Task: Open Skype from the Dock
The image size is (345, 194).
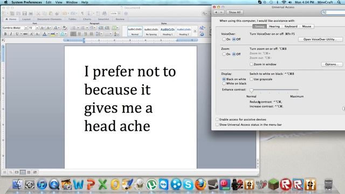Action: (x=188, y=184)
